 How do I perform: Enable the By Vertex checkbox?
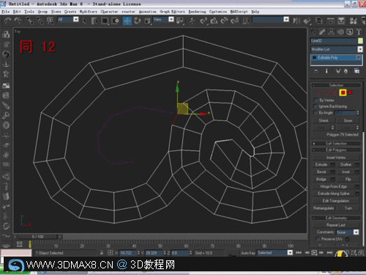click(316, 100)
